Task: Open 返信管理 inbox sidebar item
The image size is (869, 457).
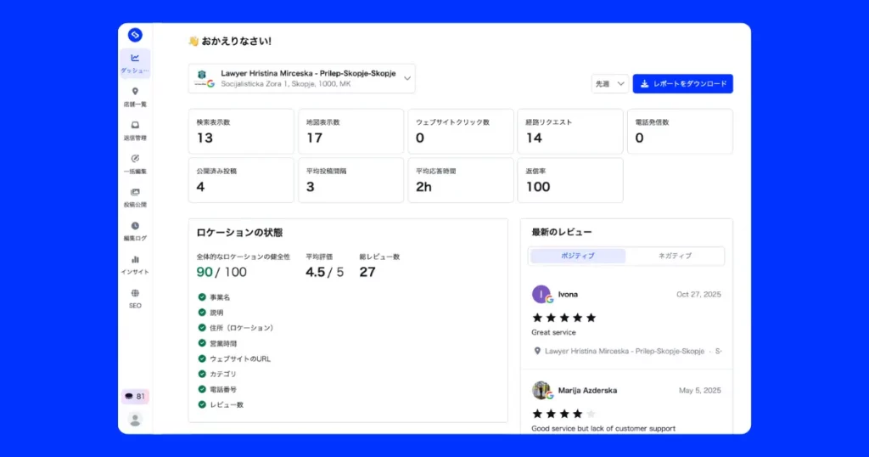Action: coord(135,131)
